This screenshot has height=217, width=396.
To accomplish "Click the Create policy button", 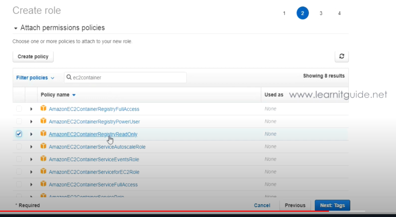I will point(33,56).
